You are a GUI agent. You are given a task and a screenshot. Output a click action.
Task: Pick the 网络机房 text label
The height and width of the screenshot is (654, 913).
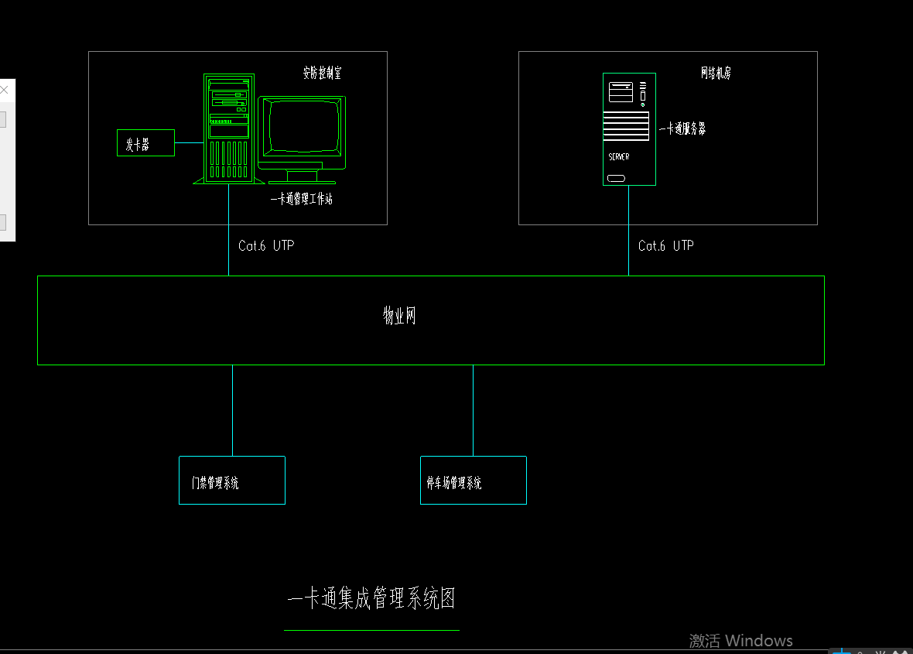point(716,73)
